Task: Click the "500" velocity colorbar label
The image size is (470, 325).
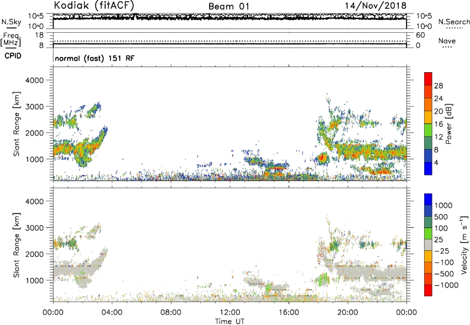Action: point(441,217)
